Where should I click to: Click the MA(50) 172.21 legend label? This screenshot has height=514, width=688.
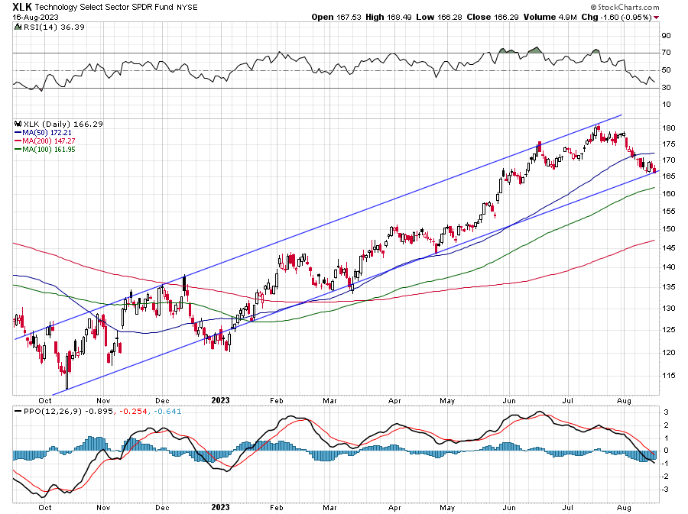click(x=47, y=132)
